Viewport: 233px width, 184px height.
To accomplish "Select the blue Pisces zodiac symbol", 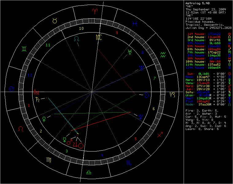I will 135,24.
